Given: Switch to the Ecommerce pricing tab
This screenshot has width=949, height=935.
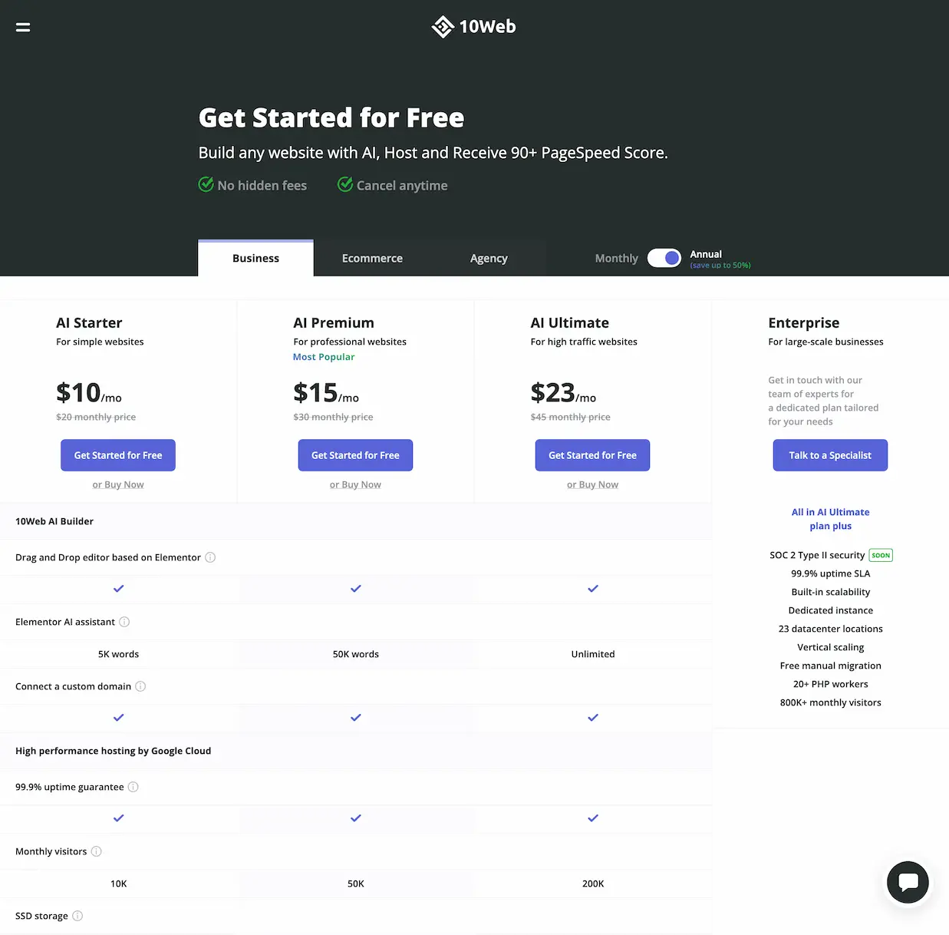Looking at the screenshot, I should 372,258.
